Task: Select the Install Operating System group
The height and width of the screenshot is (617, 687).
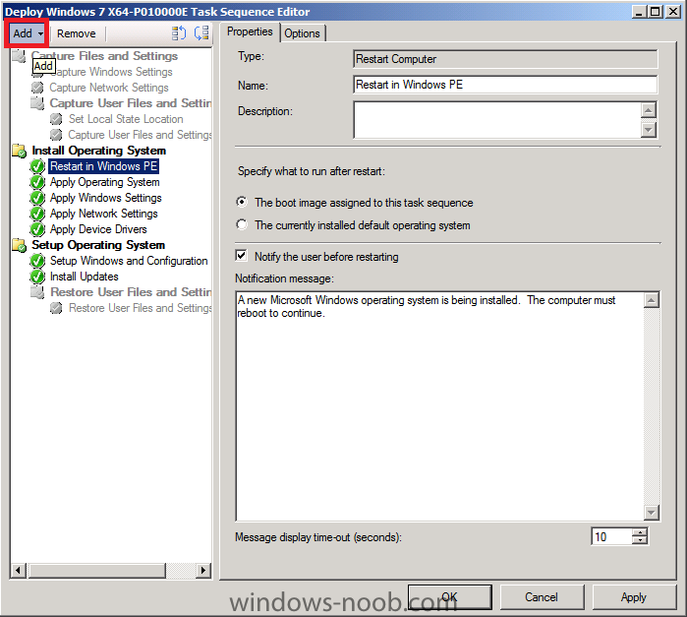Action: 99,151
